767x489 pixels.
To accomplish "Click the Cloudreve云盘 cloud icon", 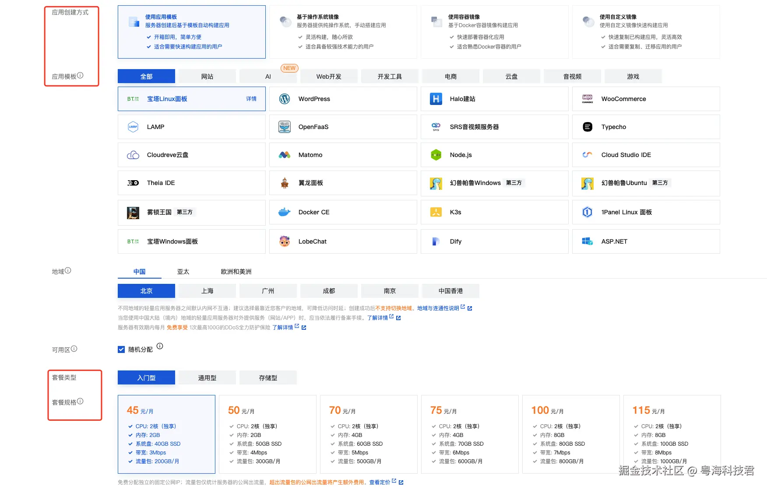I will tap(133, 155).
